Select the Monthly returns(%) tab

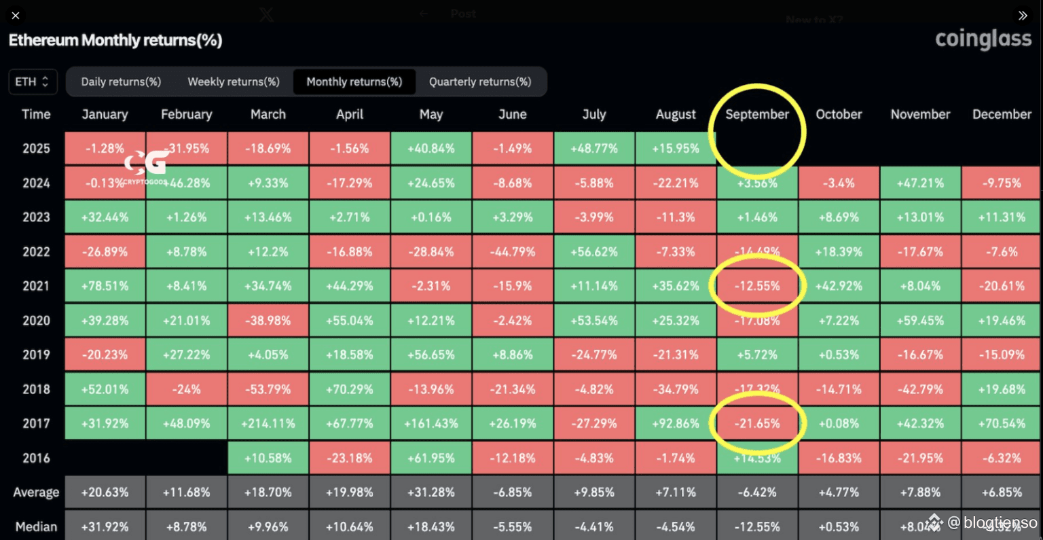click(x=354, y=82)
